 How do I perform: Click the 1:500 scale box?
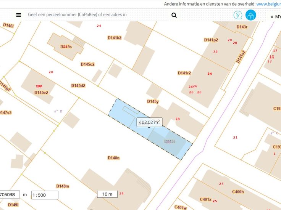pyautogui.click(x=45, y=195)
